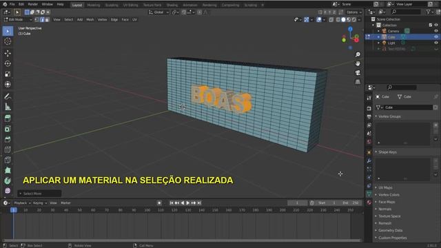Select the Measure tool
Viewport: 441px width, 248px height.
click(8, 107)
